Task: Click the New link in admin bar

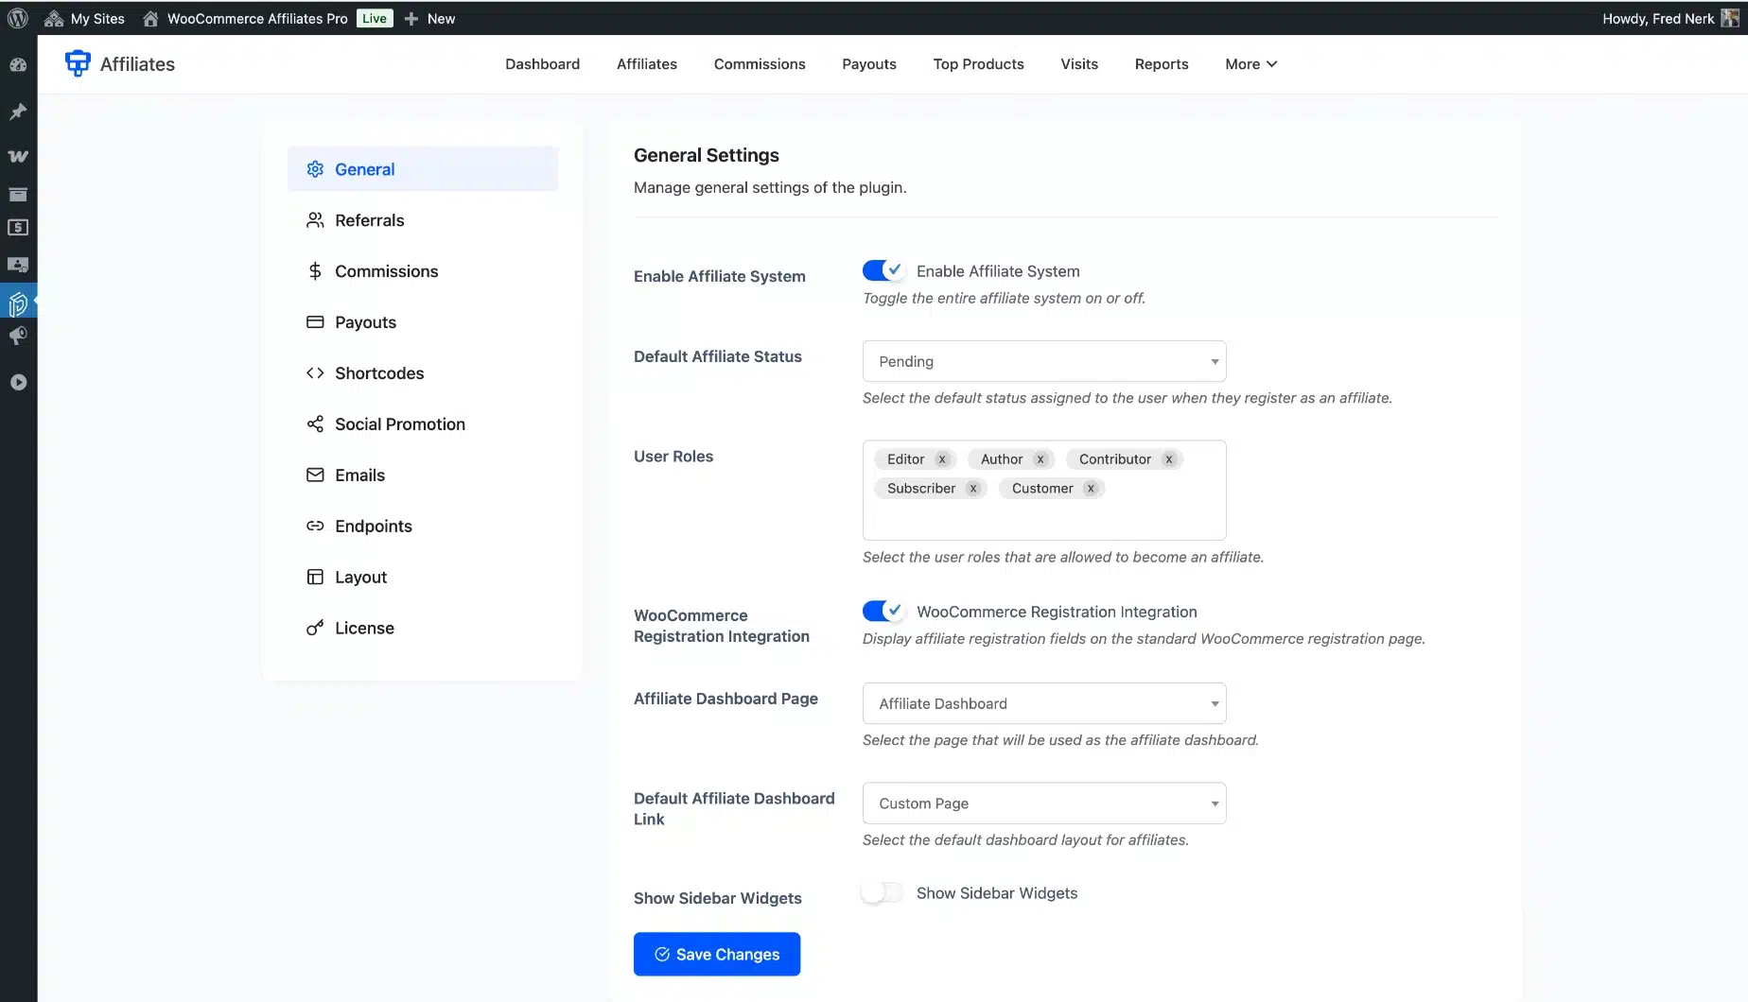Action: (430, 18)
